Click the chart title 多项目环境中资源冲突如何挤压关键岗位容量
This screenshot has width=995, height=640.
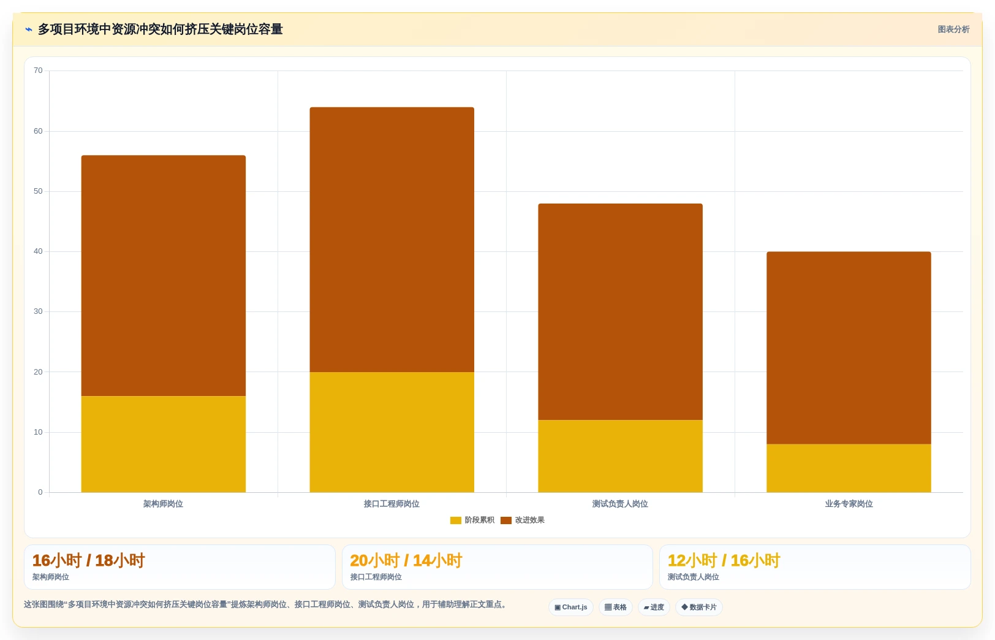[x=161, y=29]
